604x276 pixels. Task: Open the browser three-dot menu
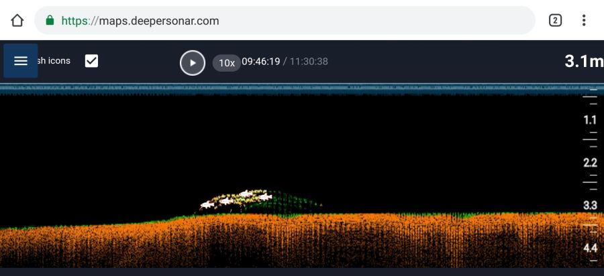pos(584,20)
